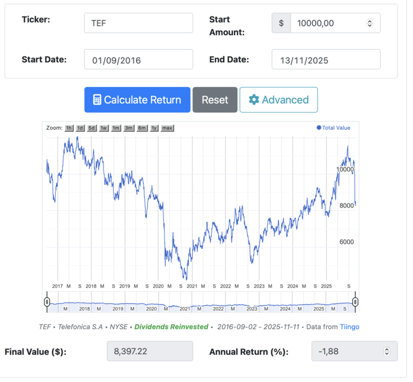Zoom the chart to 1w
Image resolution: width=413 pixels, height=382 pixels.
pos(104,128)
